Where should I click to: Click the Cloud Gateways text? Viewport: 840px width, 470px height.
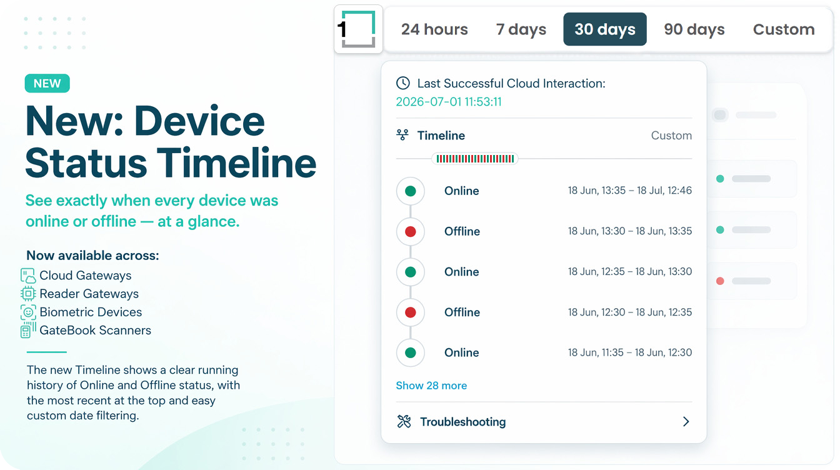click(x=86, y=276)
